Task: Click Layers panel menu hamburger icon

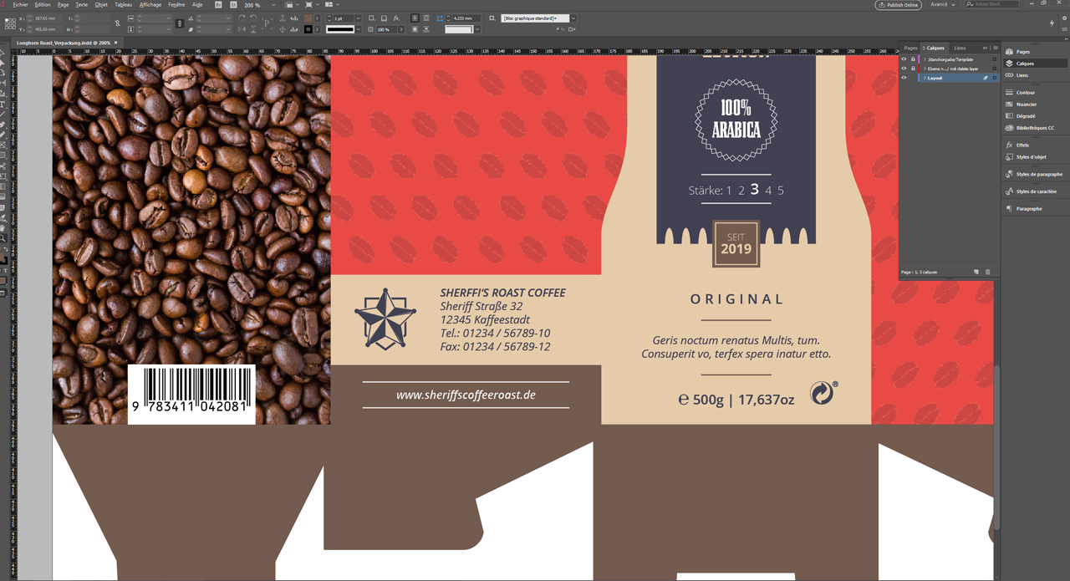Action: 996,48
